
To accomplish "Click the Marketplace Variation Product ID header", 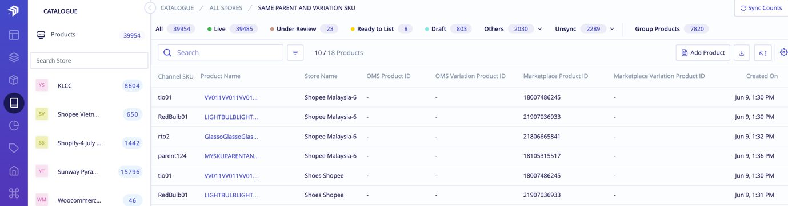I will (659, 76).
